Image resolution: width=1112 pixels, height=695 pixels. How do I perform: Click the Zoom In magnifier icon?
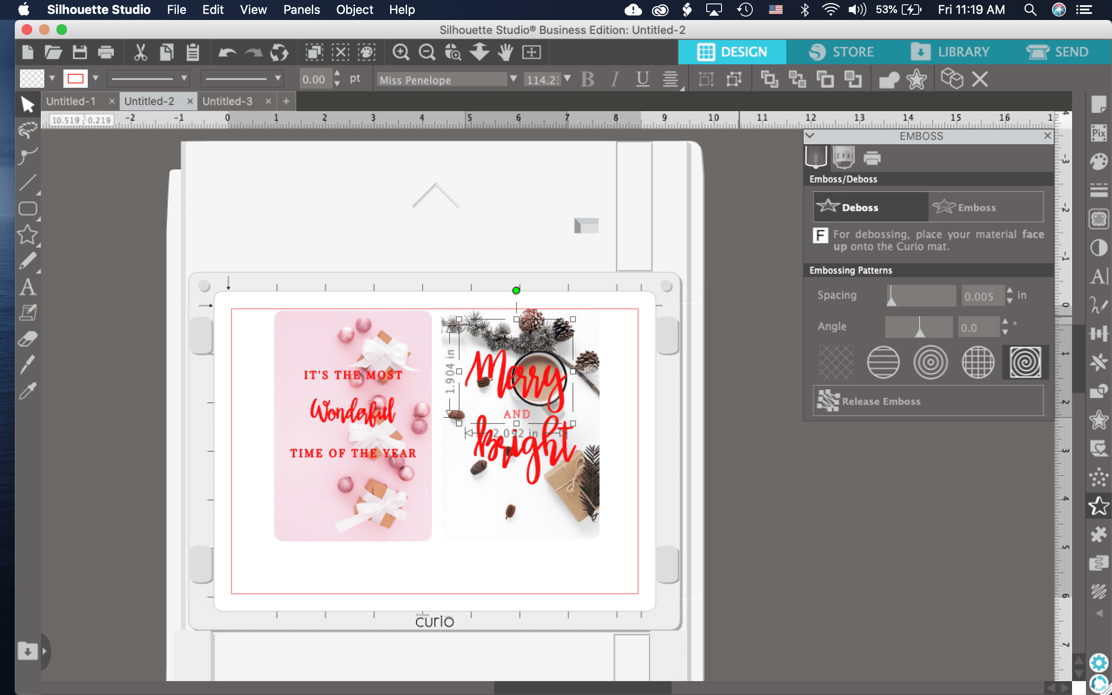click(x=400, y=52)
